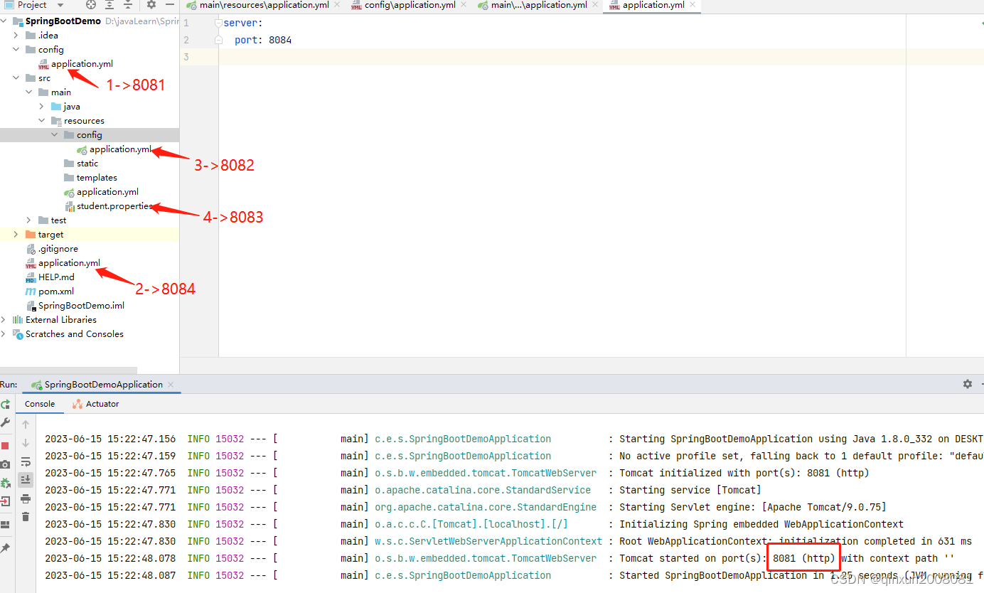The height and width of the screenshot is (593, 984).
Task: Toggle pin tab in Run toolbar
Action: [x=5, y=548]
